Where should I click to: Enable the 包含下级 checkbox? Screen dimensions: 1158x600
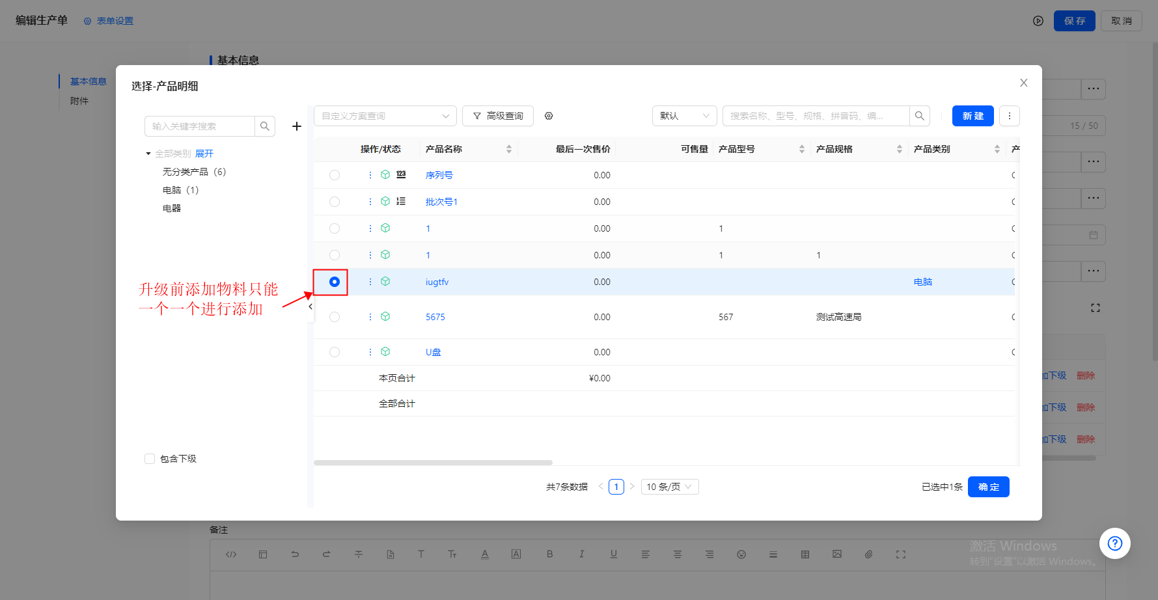click(x=150, y=459)
